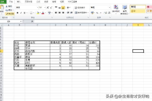Viewport: 152px width, 101px height.
Task: Click in the formula bar
Action: point(93,21)
